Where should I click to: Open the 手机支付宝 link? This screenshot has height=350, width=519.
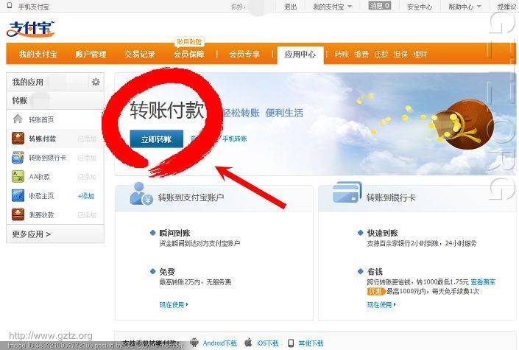(x=33, y=7)
